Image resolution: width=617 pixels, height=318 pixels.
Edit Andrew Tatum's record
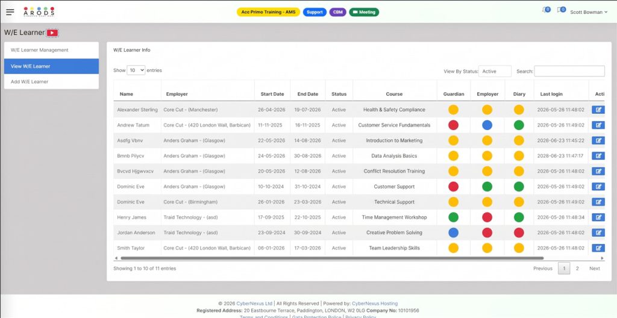598,125
